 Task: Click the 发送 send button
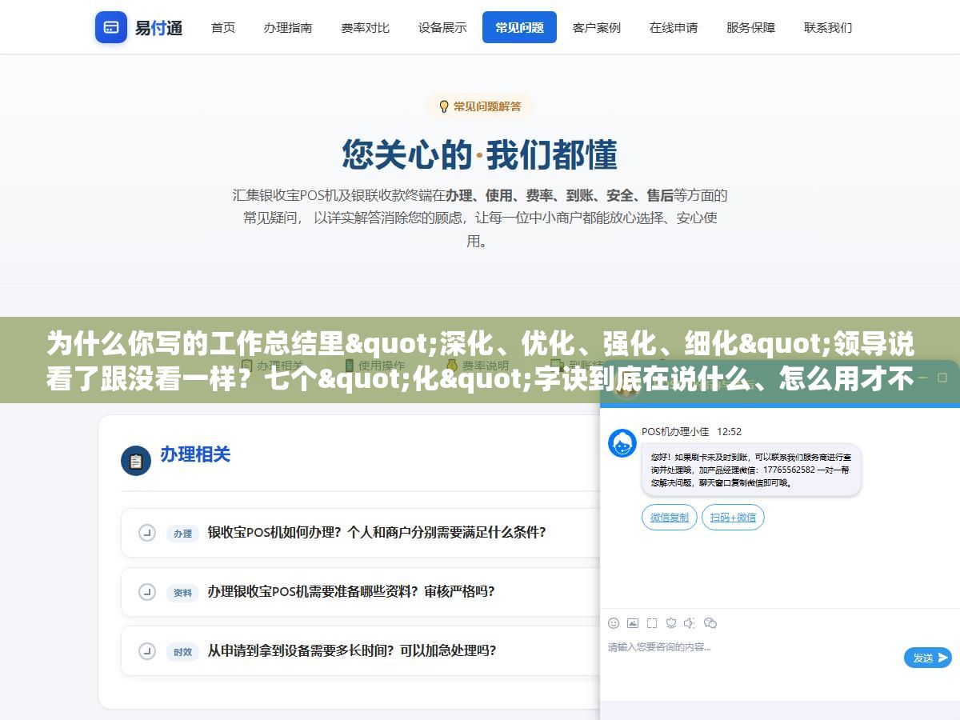point(928,658)
